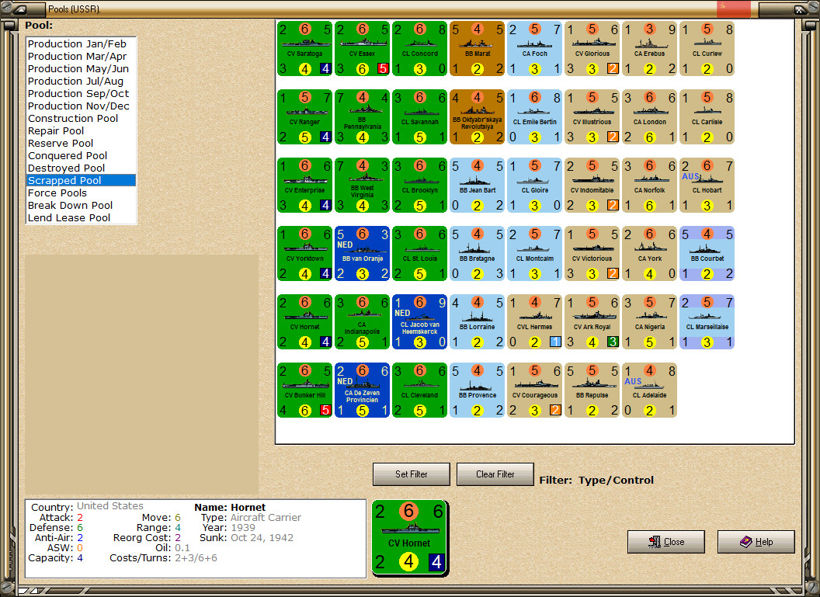The image size is (820, 597).
Task: Select the CV Saratoga unit counter
Action: [304, 49]
